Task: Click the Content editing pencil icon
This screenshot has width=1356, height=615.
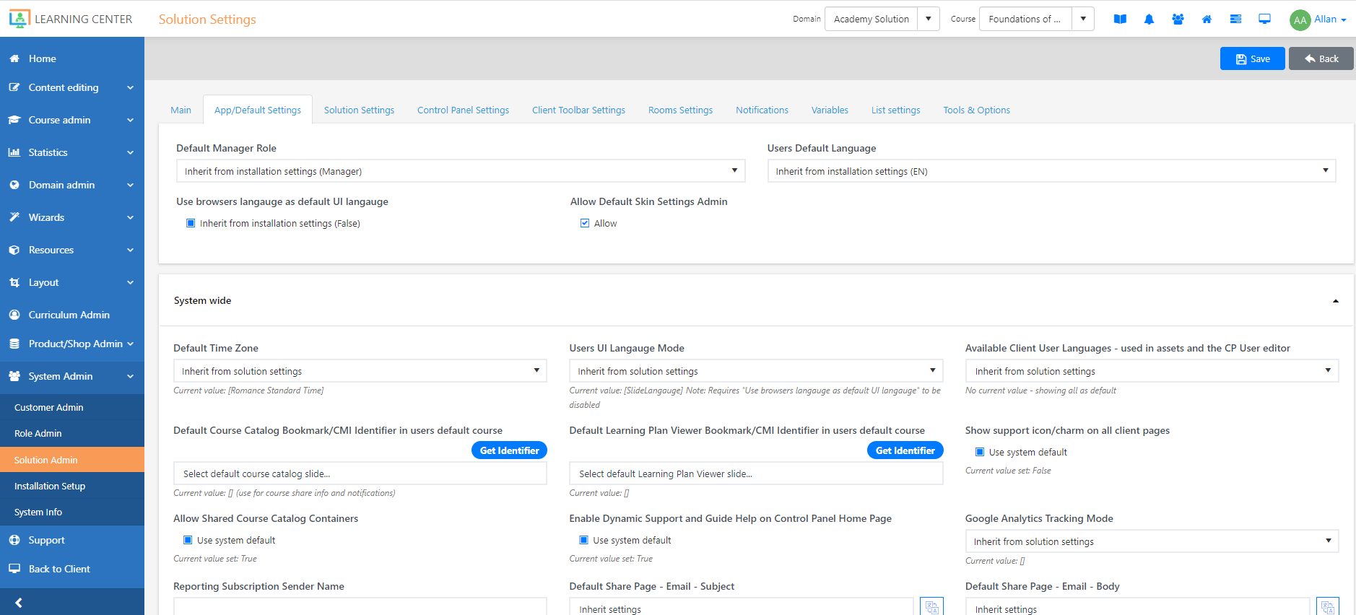Action: click(x=14, y=87)
